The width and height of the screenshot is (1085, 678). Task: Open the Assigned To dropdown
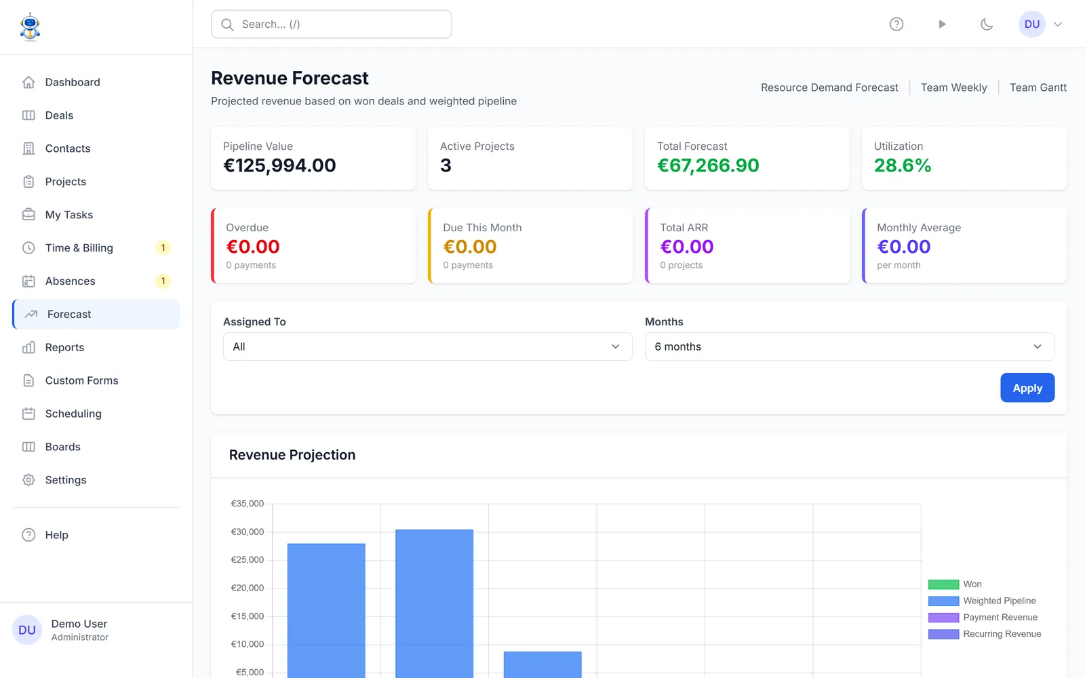coord(428,346)
